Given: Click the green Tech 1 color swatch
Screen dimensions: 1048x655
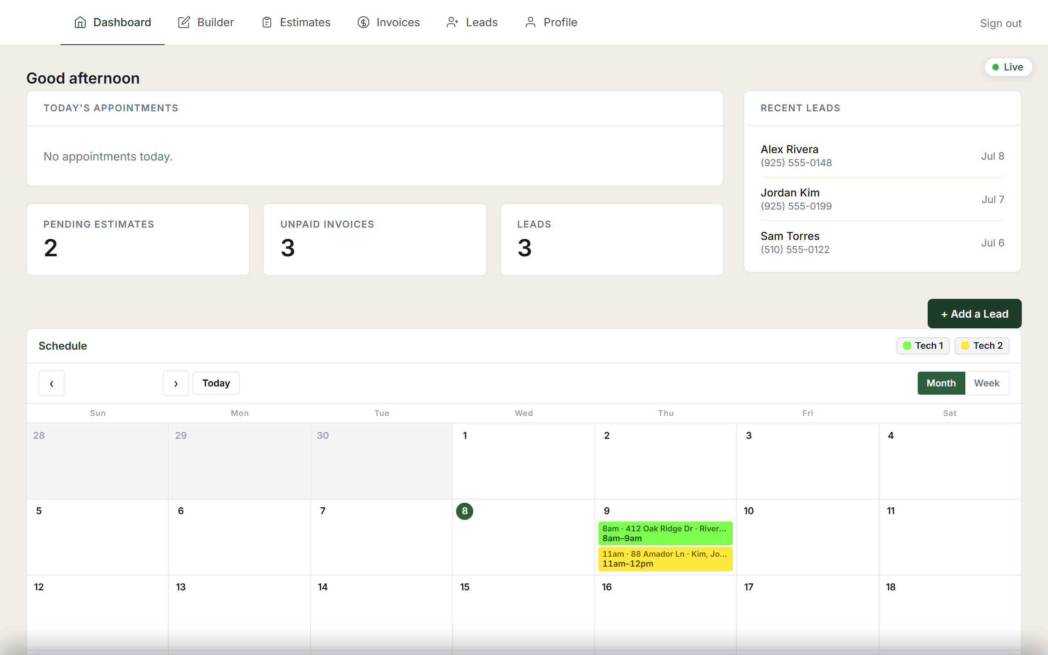Looking at the screenshot, I should 907,346.
